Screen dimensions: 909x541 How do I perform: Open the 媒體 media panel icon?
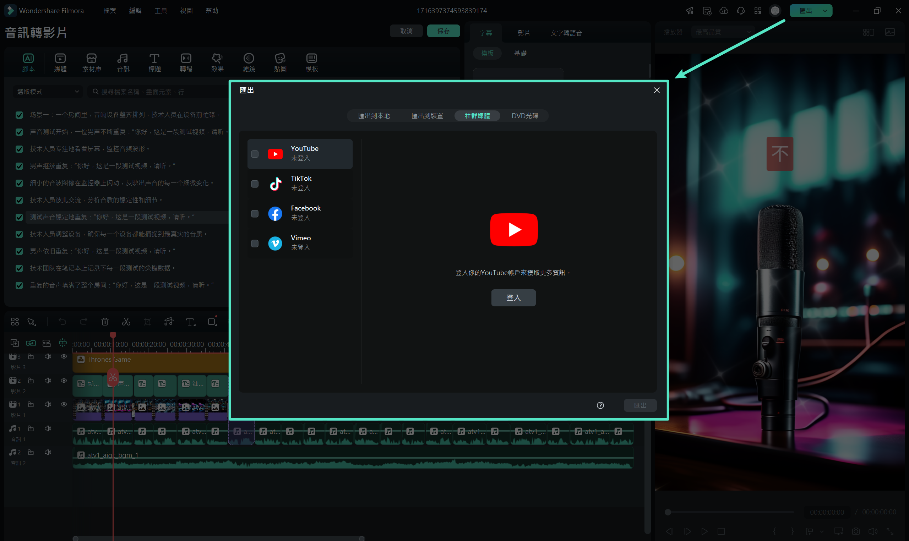[x=60, y=62]
